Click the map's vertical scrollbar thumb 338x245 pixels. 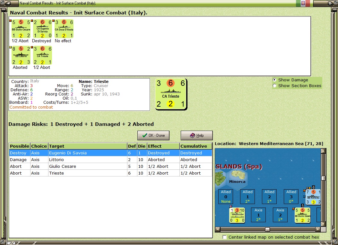[x=323, y=178]
